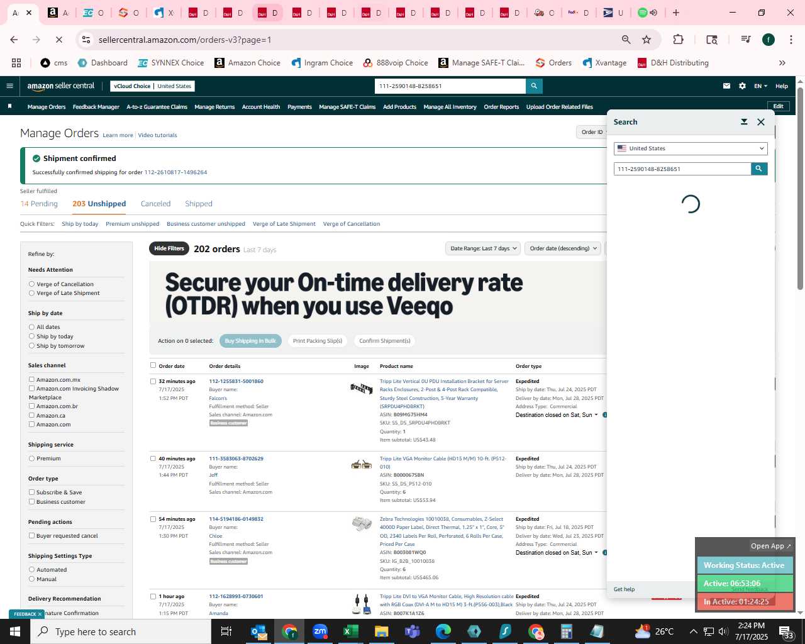Go back to the previous page
Viewport: 805px width, 644px height.
(14, 40)
